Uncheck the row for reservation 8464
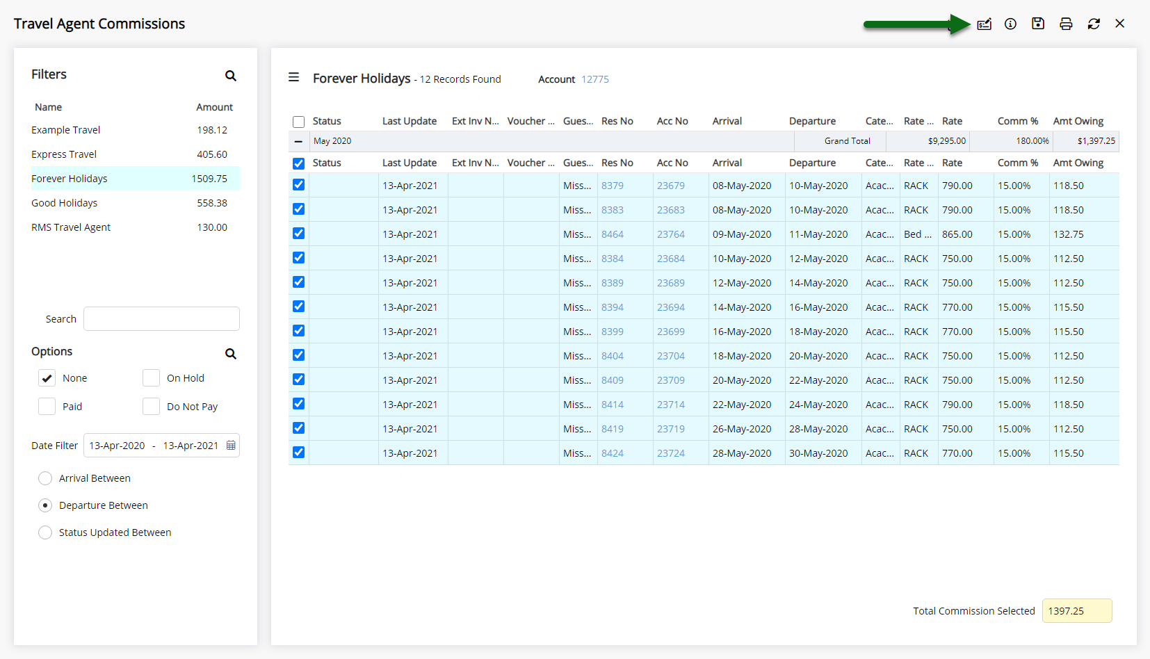 (x=299, y=234)
